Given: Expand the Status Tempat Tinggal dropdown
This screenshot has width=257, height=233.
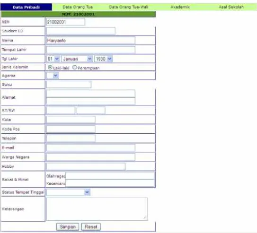Looking at the screenshot, I should [x=68, y=192].
